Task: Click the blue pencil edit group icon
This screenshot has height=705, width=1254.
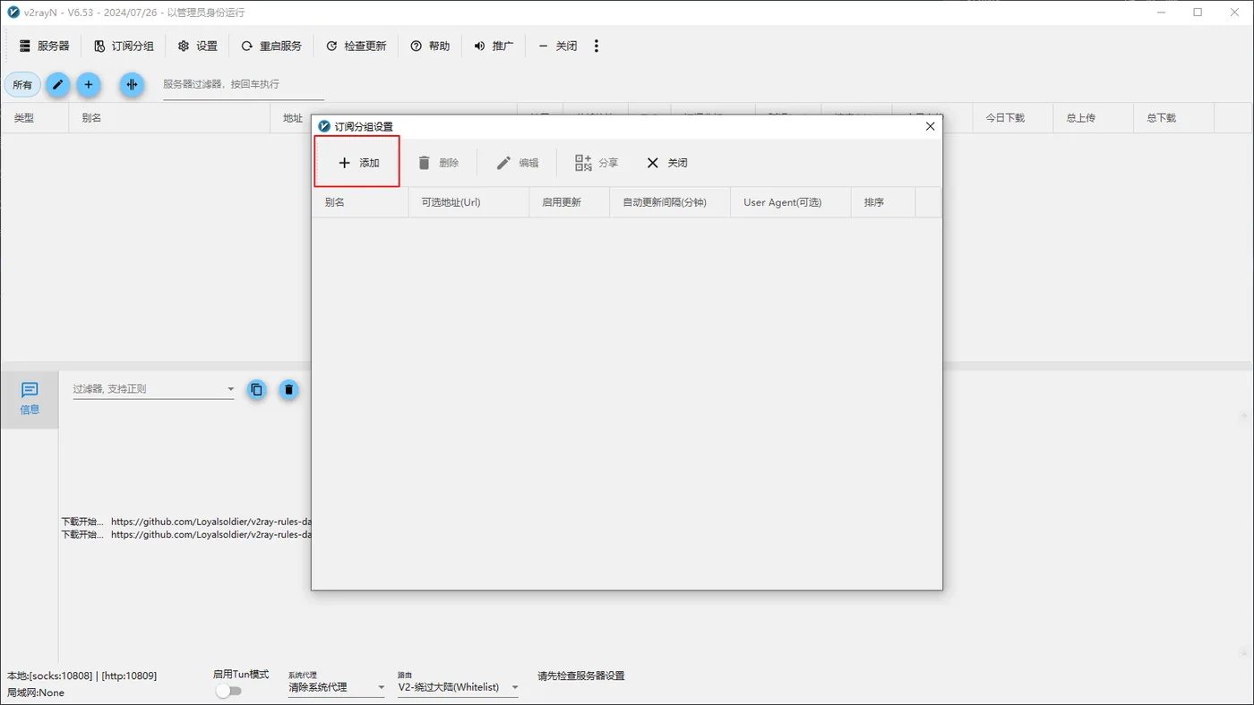Action: (x=57, y=85)
